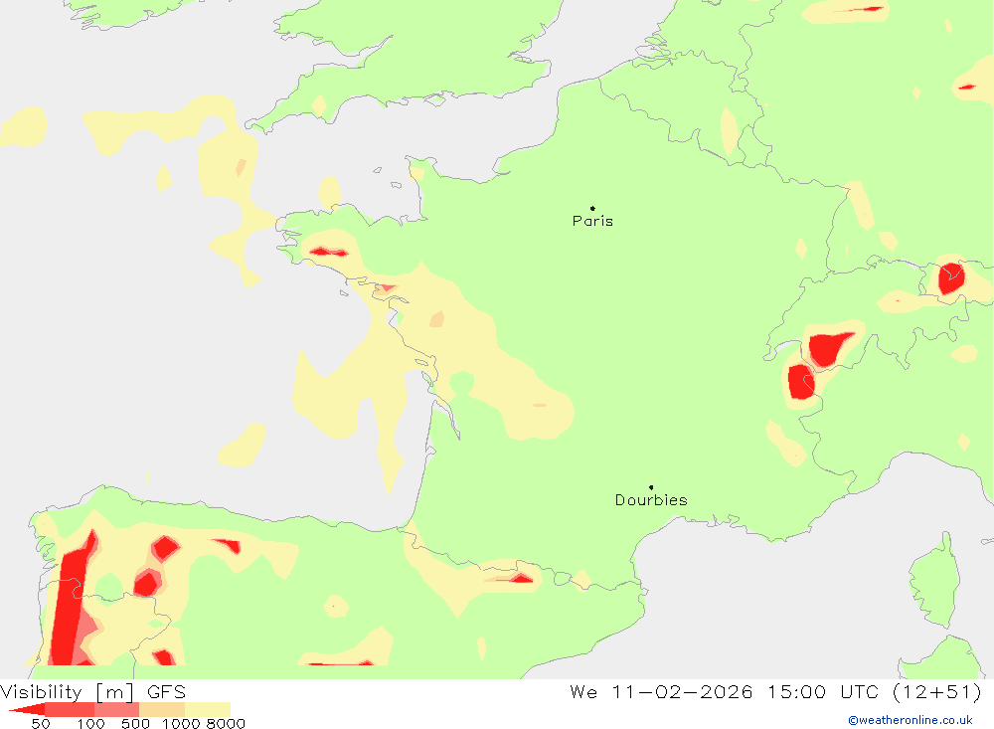Click the legend value 100

(x=90, y=723)
